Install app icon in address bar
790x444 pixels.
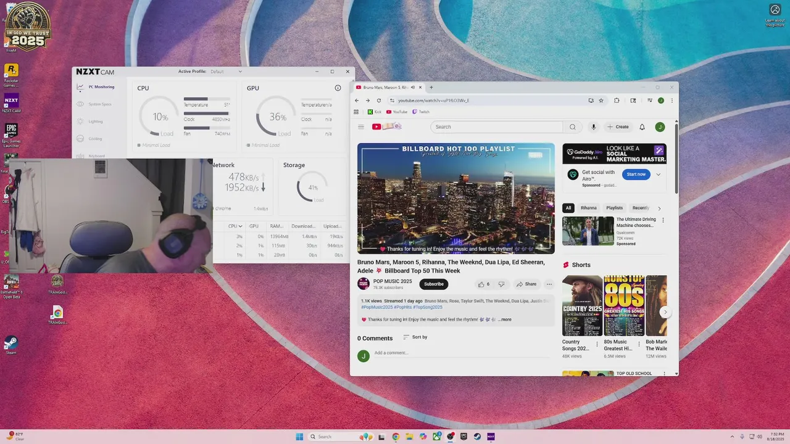(x=591, y=101)
